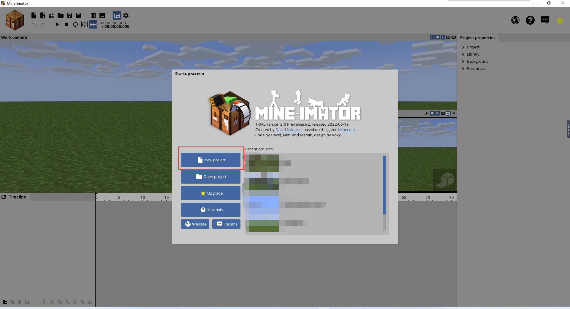Click the walking figure icon in timeline toolbar
Screen dimensions: 570x309
[x=45, y=302]
